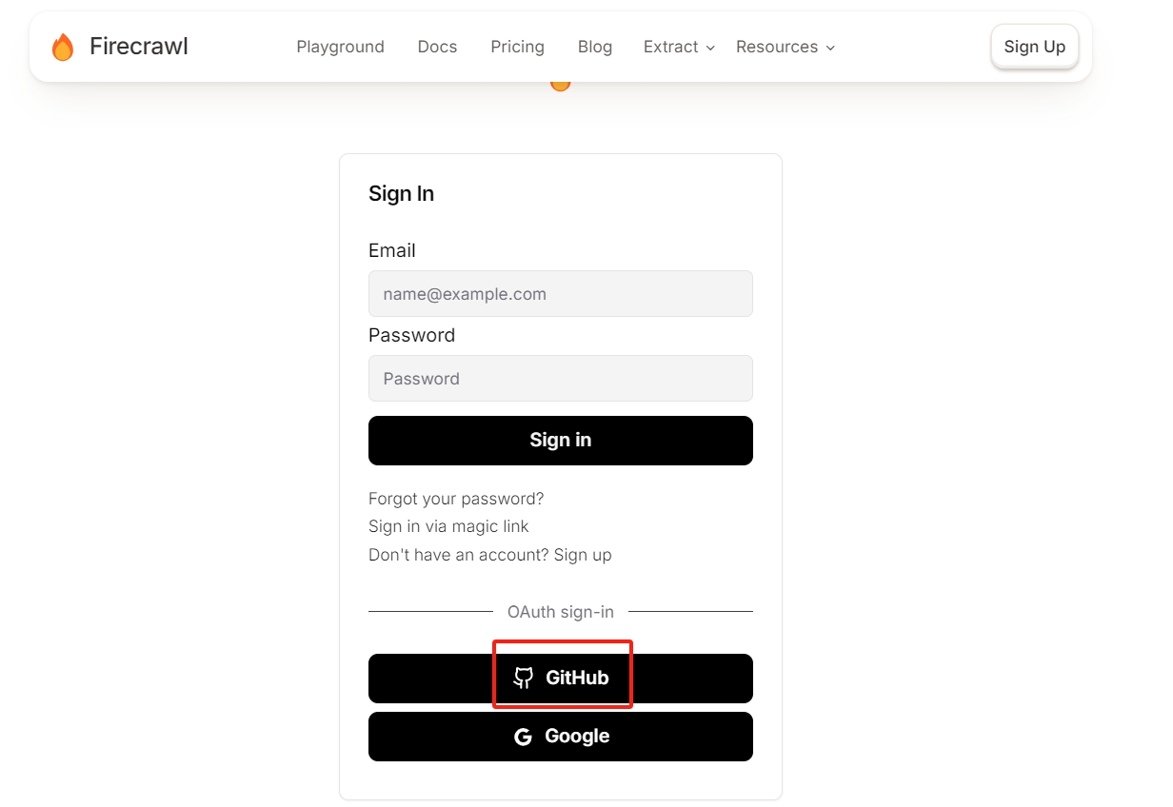Click the OAuth sign-in divider text
1173x807 pixels.
561,612
